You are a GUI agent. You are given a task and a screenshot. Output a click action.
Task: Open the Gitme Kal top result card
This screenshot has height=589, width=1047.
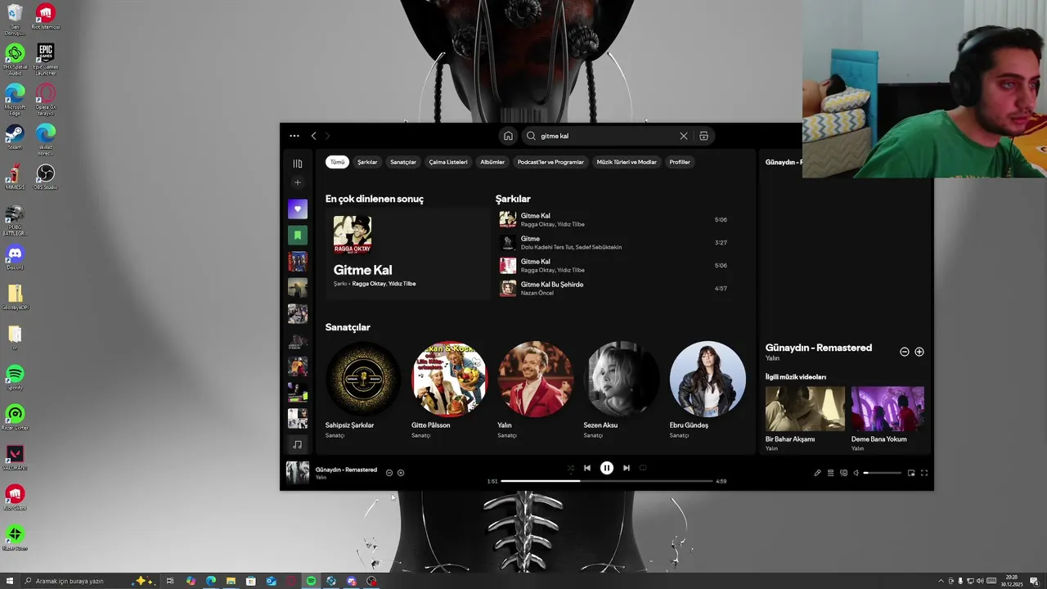point(408,254)
